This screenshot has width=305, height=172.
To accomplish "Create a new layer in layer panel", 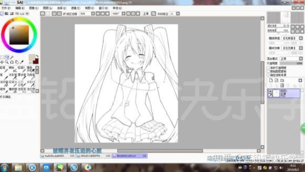I will click(270, 80).
